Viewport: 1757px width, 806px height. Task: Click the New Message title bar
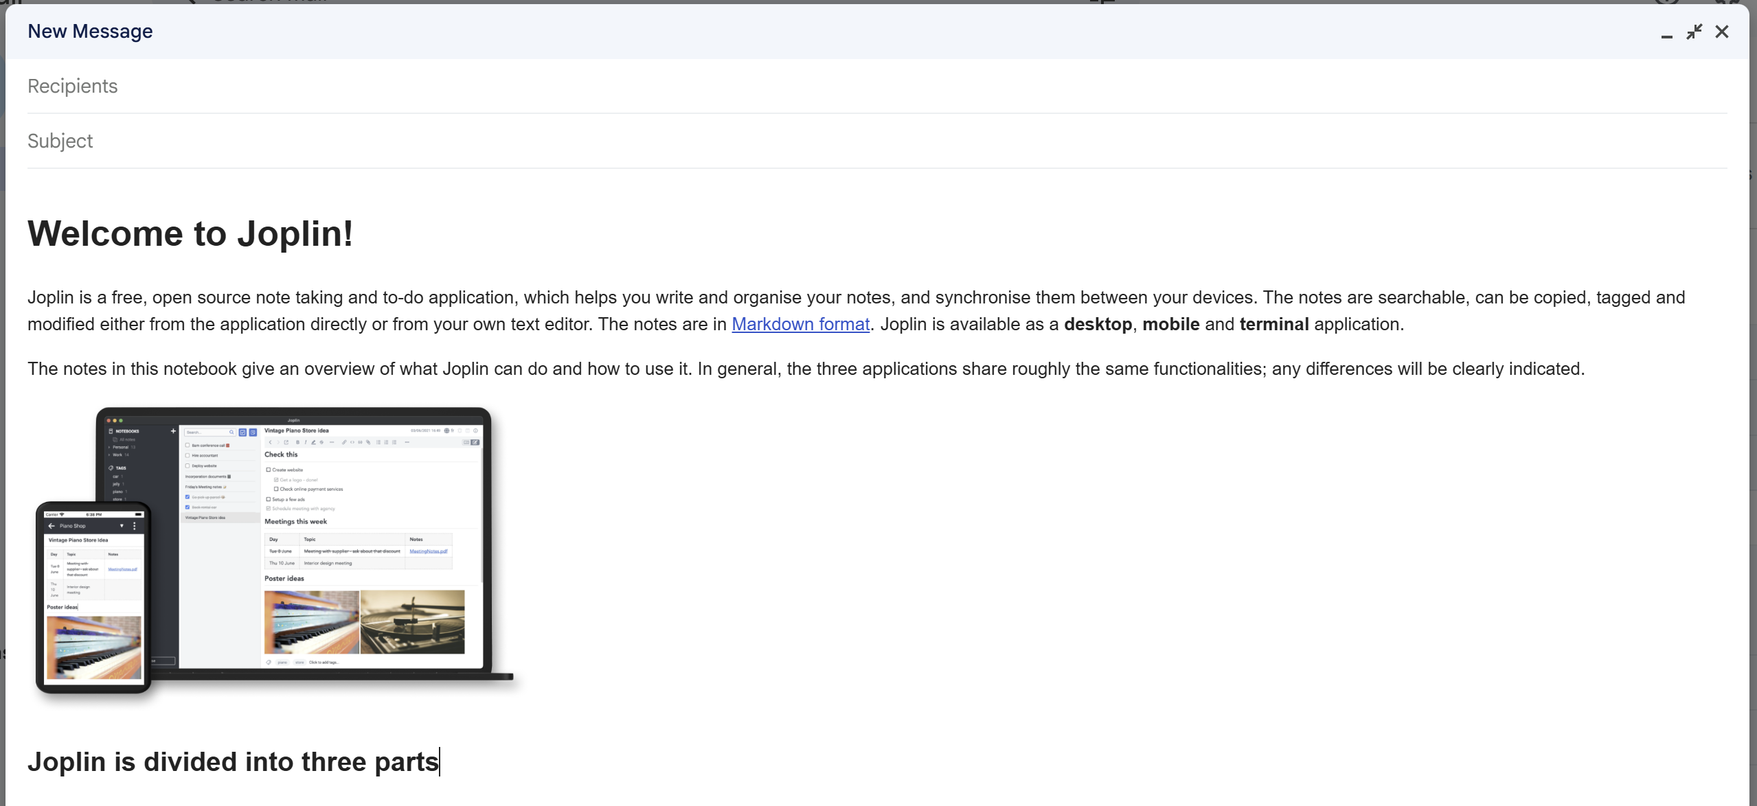coord(824,32)
